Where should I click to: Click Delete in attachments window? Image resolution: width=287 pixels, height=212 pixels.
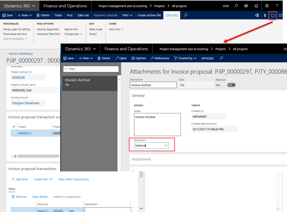[104, 58]
